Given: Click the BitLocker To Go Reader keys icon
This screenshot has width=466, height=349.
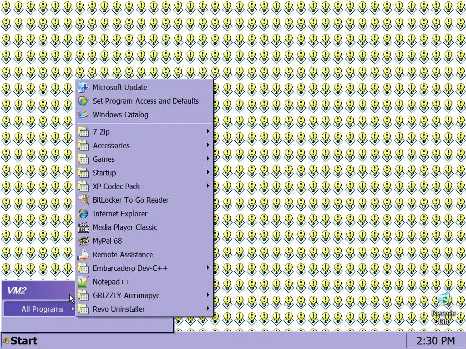Looking at the screenshot, I should click(83, 200).
